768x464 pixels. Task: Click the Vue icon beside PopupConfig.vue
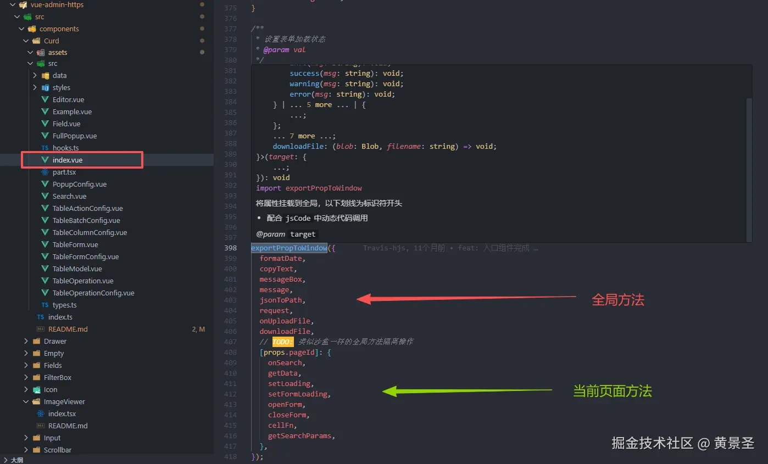click(x=45, y=184)
